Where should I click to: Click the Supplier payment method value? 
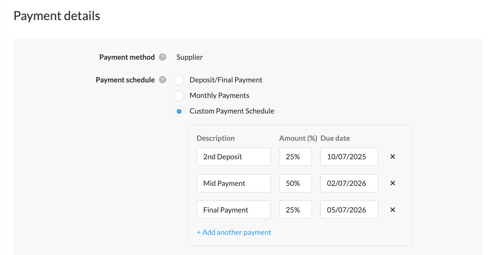point(189,57)
